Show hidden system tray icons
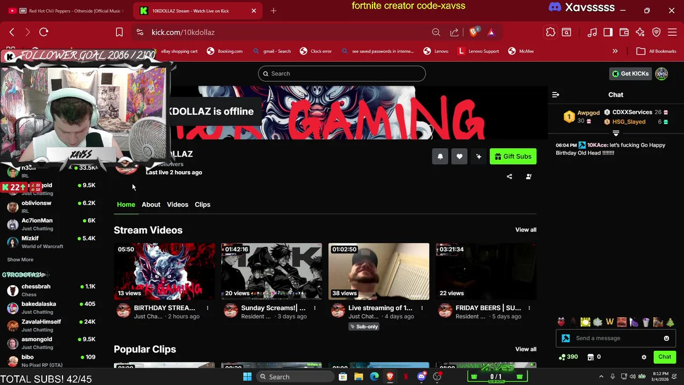Viewport: 684px width, 385px height. 601,376
